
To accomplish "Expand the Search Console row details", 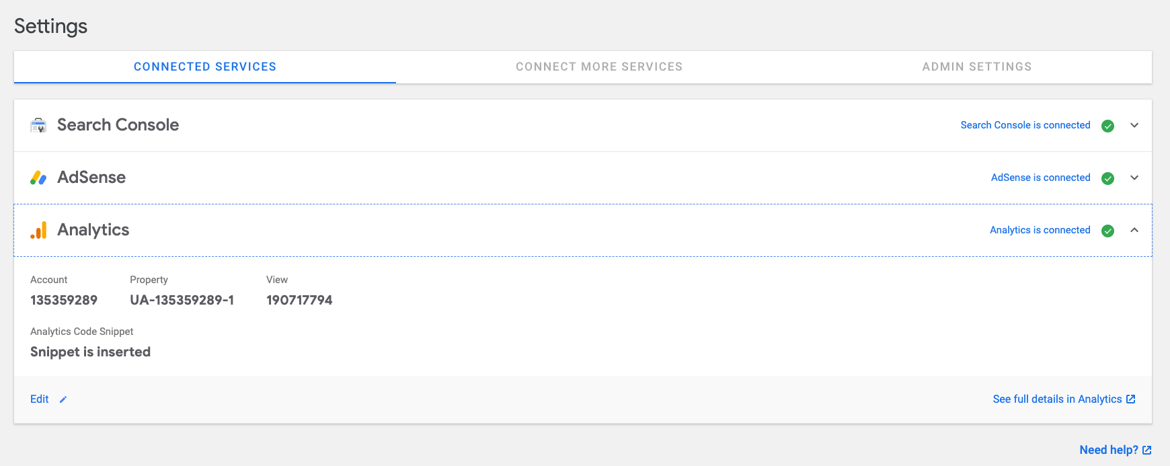I will (1134, 125).
